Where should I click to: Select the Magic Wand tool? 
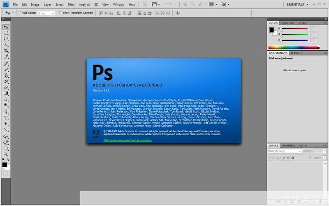(x=6, y=45)
